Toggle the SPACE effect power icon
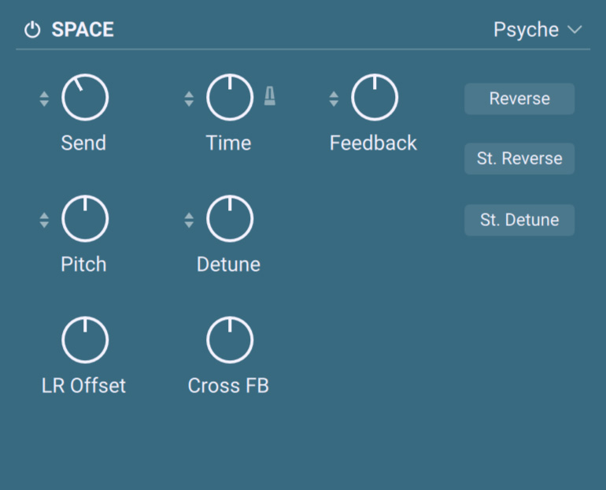The image size is (606, 490). click(32, 31)
